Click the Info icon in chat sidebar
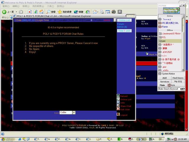This screenshot has height=142, width=189. 118,102
